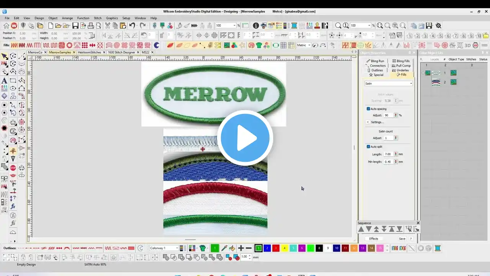This screenshot has width=490, height=276.
Task: Toggle the Auto split checkbox
Action: 368,146
